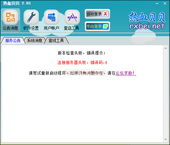Image resolution: width=170 pixels, height=145 pixels.
Task: Open the 用户帐户 user accounts icon
Action: pos(52,17)
